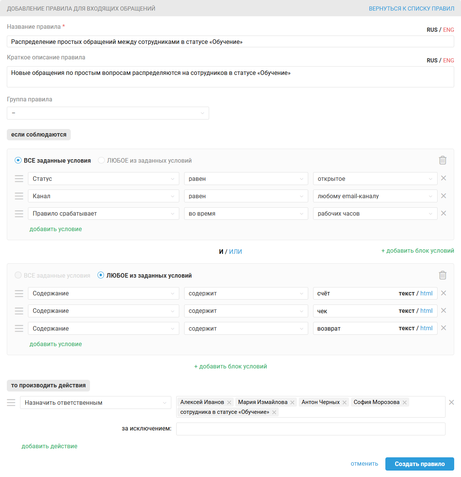This screenshot has height=477, width=461.
Task: Click the Создать правило button
Action: point(419,464)
